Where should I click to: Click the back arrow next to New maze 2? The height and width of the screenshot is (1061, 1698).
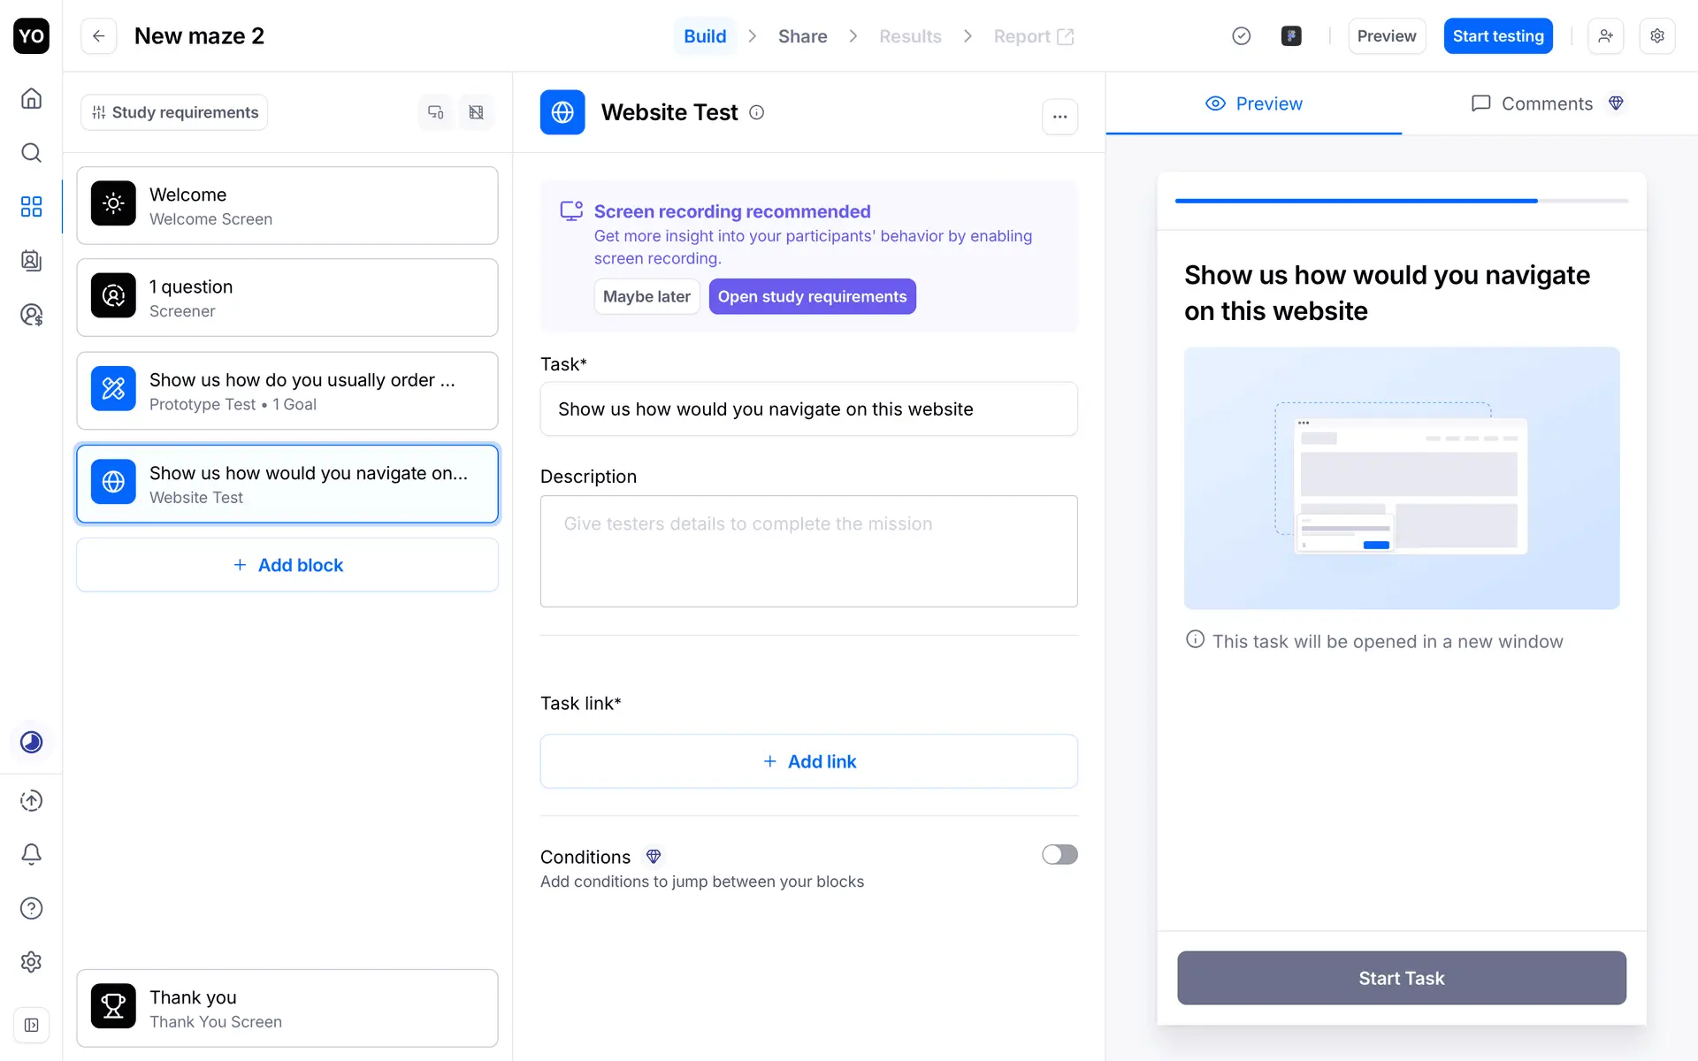[99, 36]
